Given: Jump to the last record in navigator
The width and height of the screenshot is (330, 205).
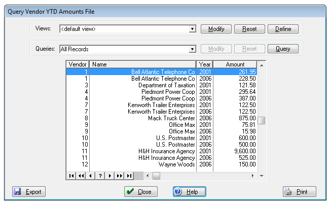Looking at the screenshot, I should (x=129, y=176).
